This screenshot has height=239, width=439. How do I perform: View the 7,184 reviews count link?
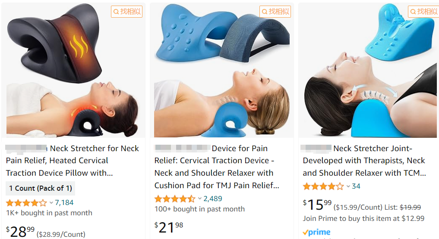(x=64, y=203)
